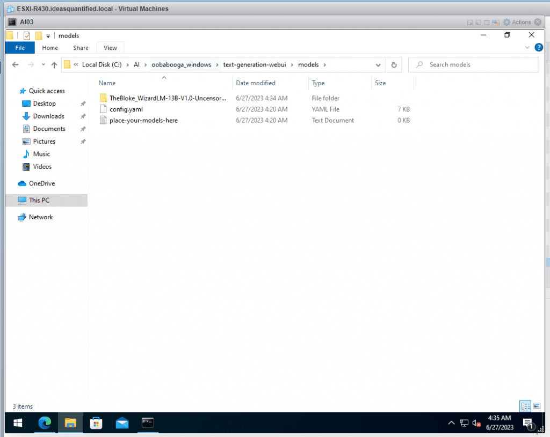Image resolution: width=550 pixels, height=437 pixels.
Task: Click the network status tray icon
Action: coord(464,423)
